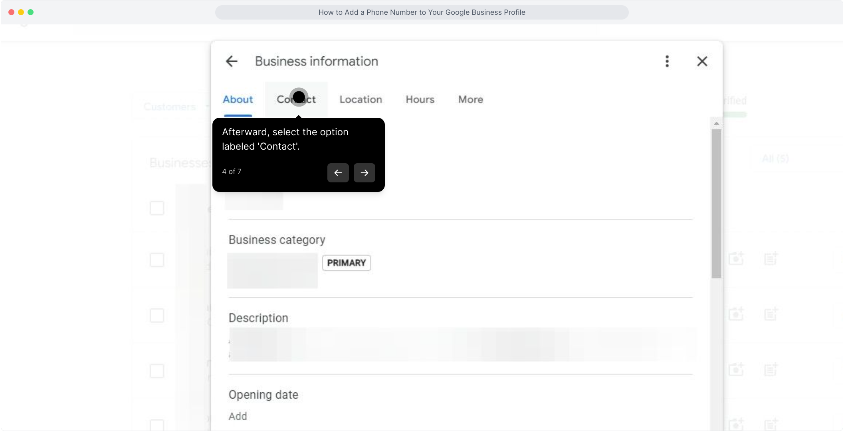Switch to the Contact tab
The height and width of the screenshot is (431, 844).
296,99
